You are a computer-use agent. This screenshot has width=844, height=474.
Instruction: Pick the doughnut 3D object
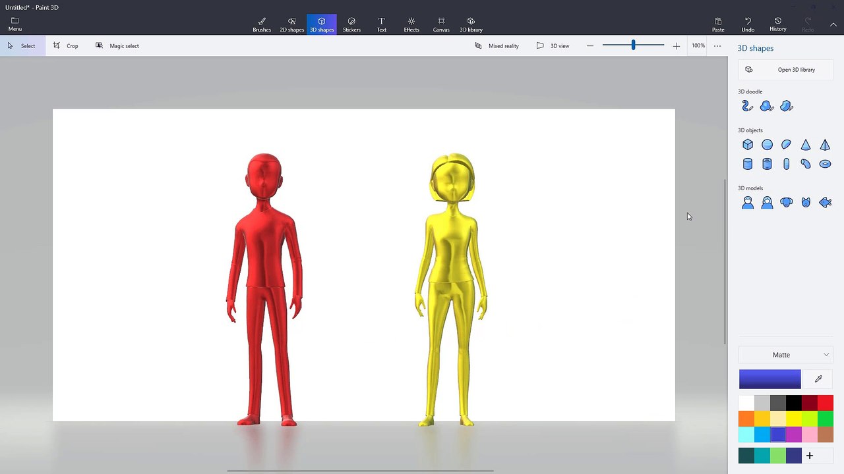[825, 164]
